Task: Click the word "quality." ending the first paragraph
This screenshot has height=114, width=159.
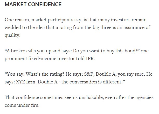Action: pos(12,35)
